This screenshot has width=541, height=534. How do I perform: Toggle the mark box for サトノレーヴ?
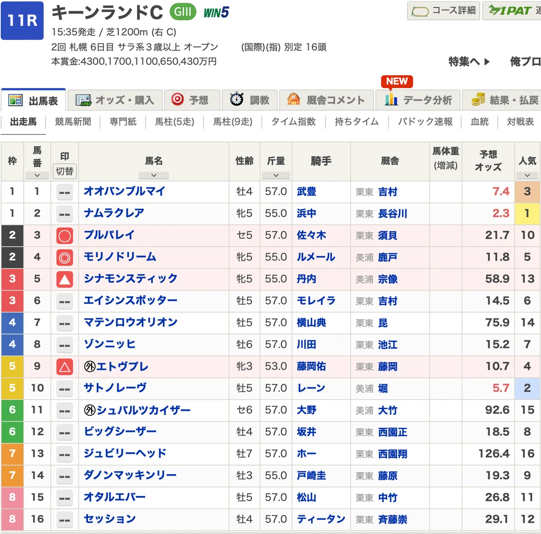[x=64, y=389]
